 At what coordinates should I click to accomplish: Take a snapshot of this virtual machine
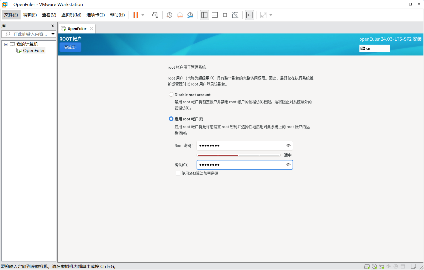tap(169, 15)
